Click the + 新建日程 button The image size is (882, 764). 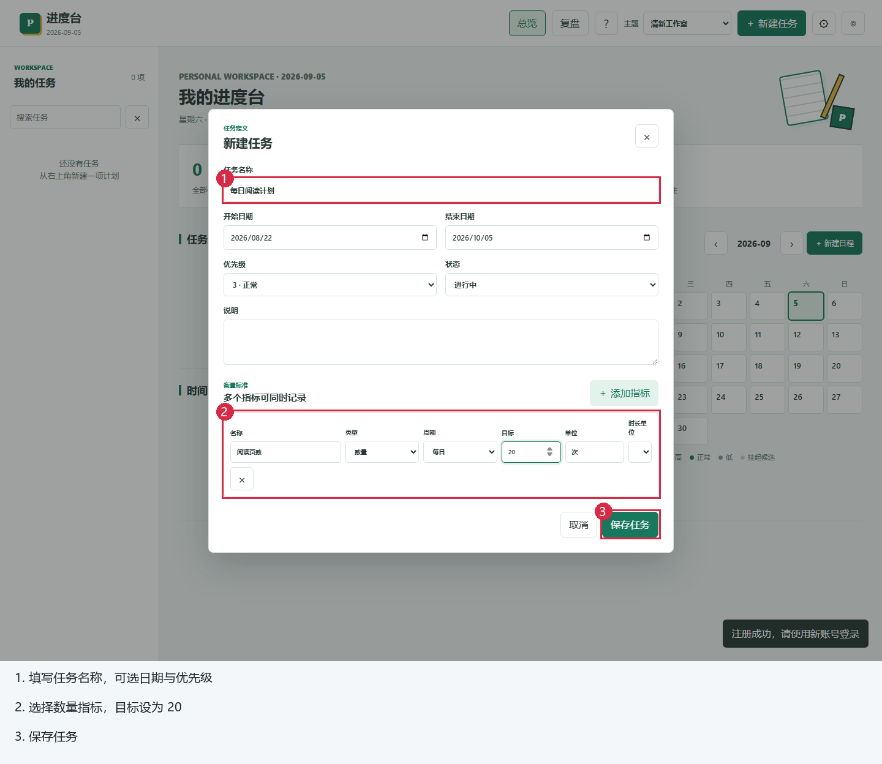[x=834, y=243]
